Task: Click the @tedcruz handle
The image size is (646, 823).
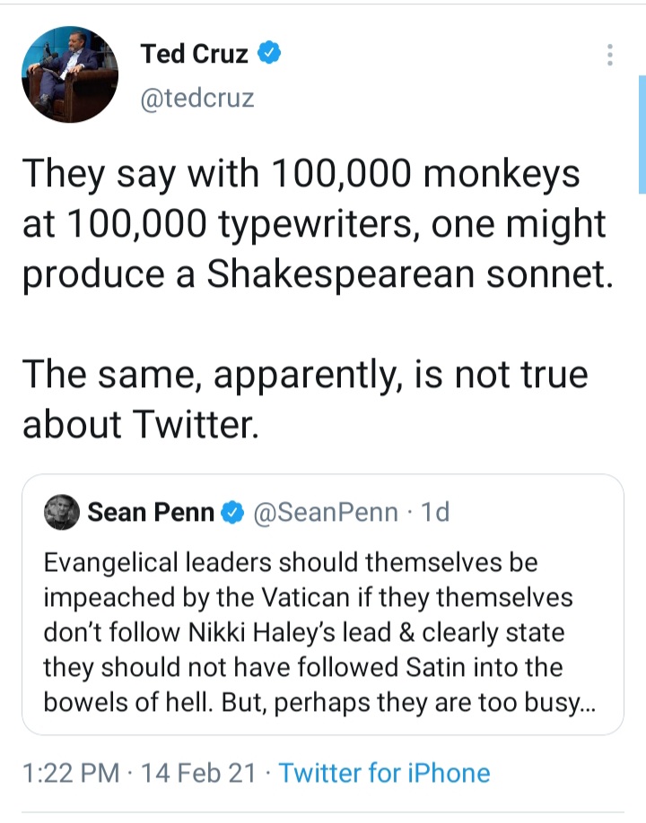Action: [x=197, y=98]
